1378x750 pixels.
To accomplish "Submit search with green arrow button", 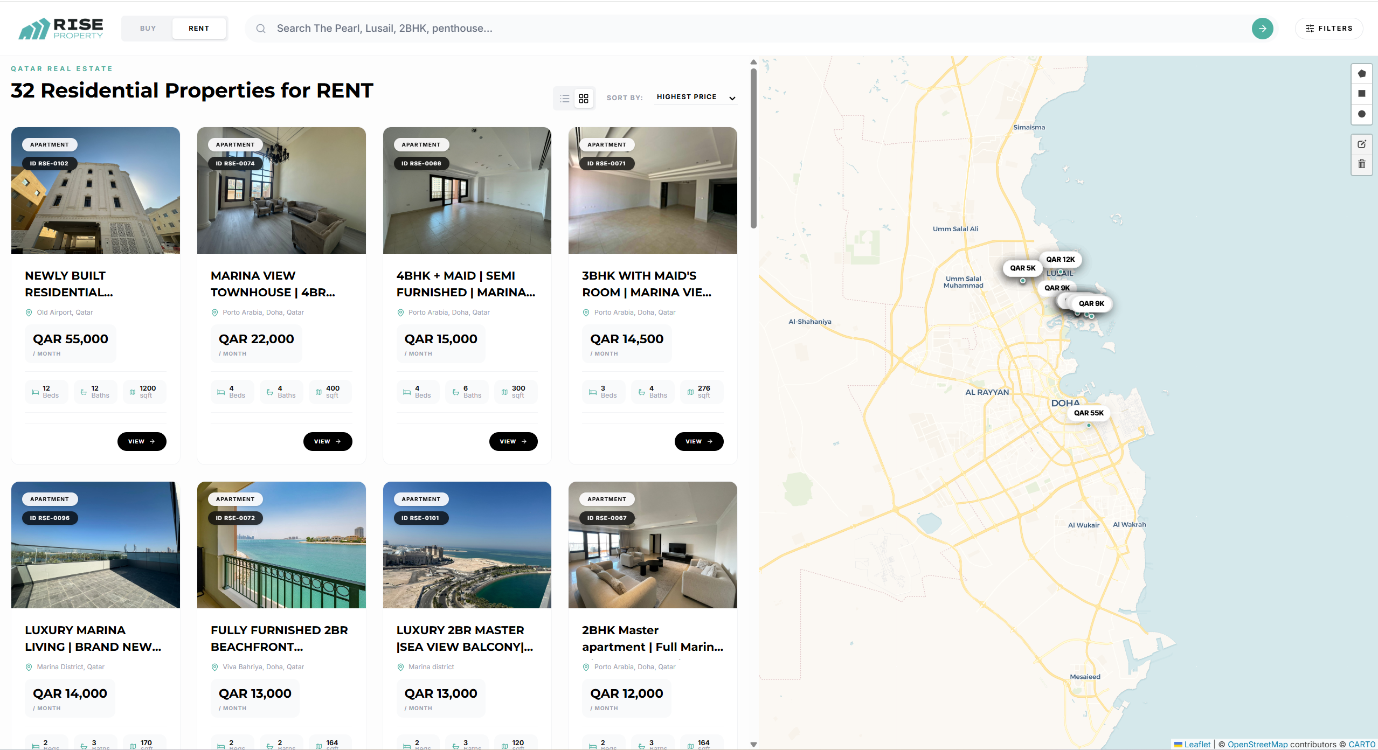I will click(1262, 29).
